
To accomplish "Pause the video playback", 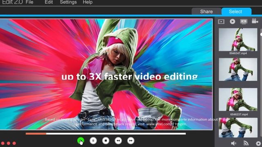I will [93, 140].
